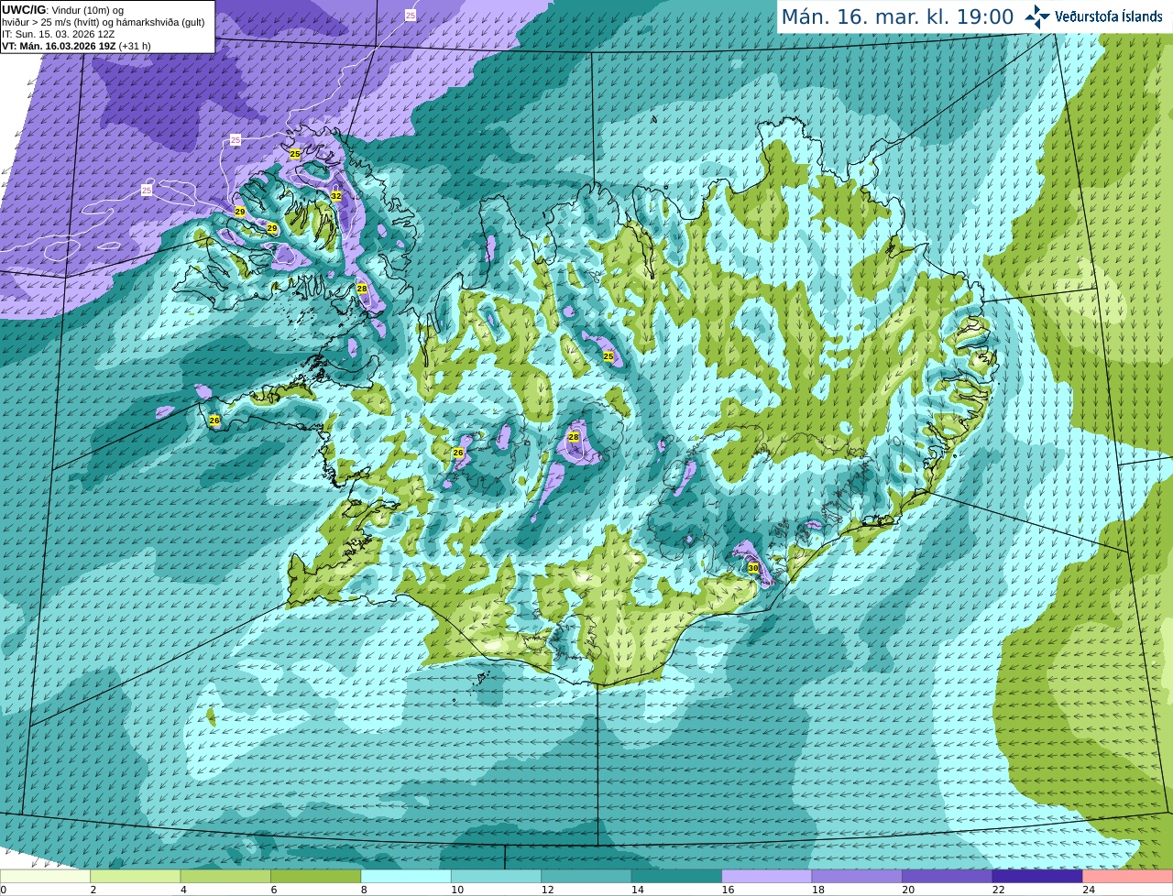1173x896 pixels.
Task: Click the yellow 28 marker on the Westfjords east coast
Action: tap(362, 289)
